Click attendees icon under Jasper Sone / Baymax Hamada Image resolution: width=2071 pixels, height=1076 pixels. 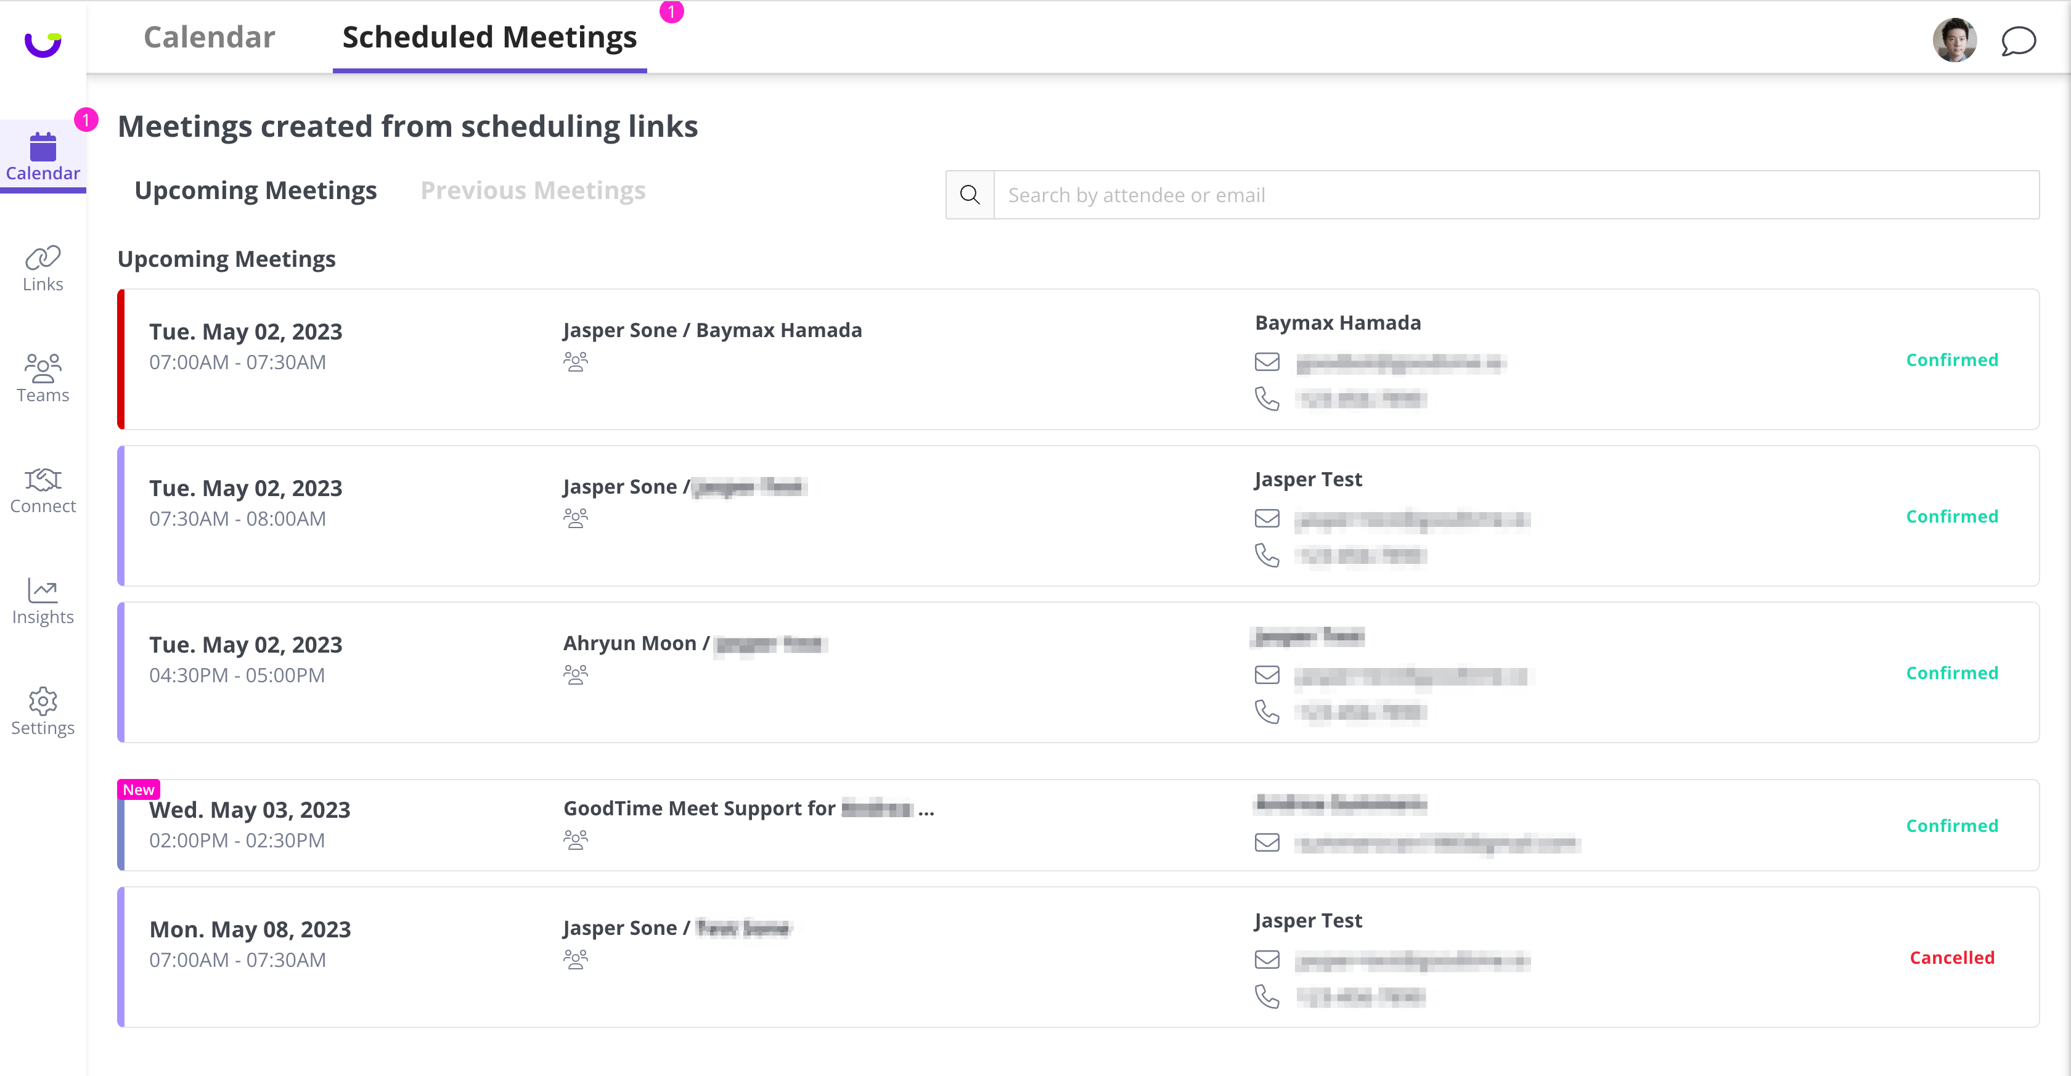click(x=576, y=362)
